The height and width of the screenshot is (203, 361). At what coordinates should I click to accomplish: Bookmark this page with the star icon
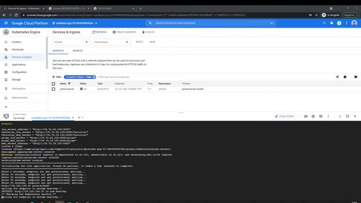pyautogui.click(x=316, y=15)
